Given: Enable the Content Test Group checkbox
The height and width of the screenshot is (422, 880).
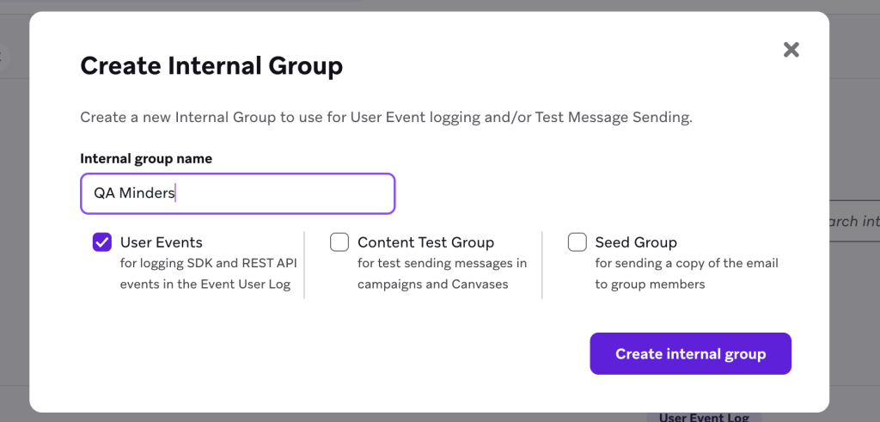Looking at the screenshot, I should pos(339,242).
